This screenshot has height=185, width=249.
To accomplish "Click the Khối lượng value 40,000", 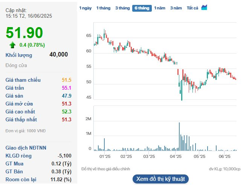I will [x=58, y=55].
